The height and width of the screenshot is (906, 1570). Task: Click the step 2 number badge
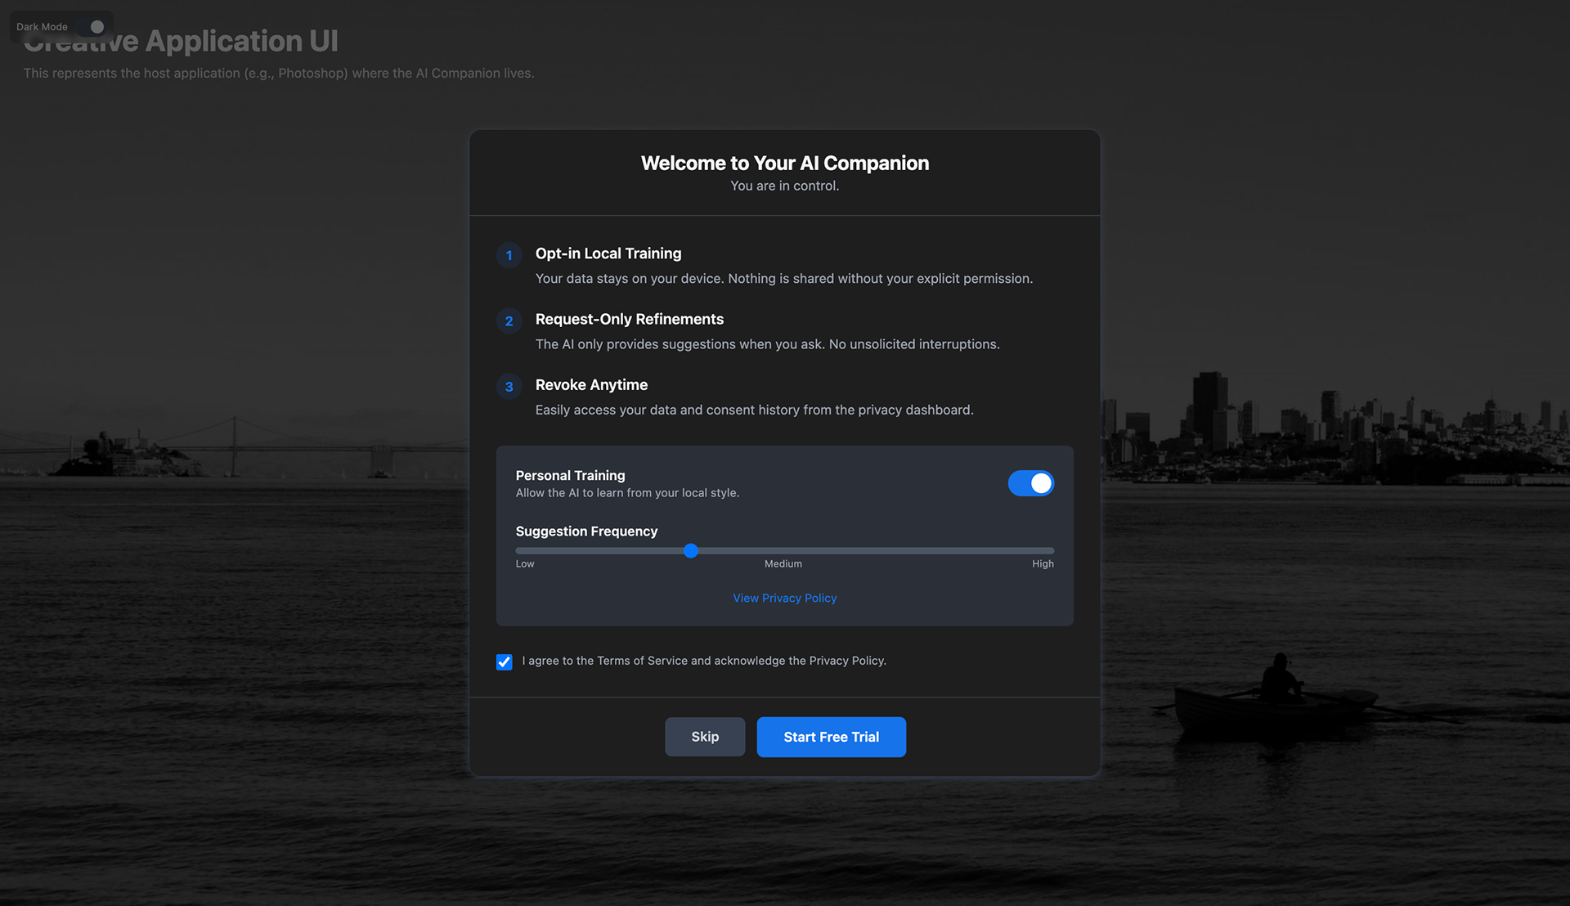(x=509, y=321)
